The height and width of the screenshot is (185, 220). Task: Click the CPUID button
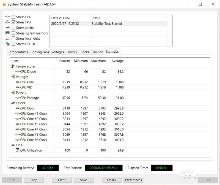click(111, 180)
